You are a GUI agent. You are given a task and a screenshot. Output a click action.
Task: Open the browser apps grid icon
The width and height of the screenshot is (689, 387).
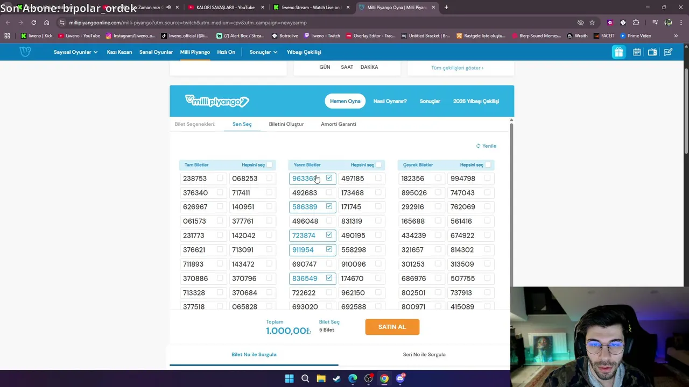[7, 36]
